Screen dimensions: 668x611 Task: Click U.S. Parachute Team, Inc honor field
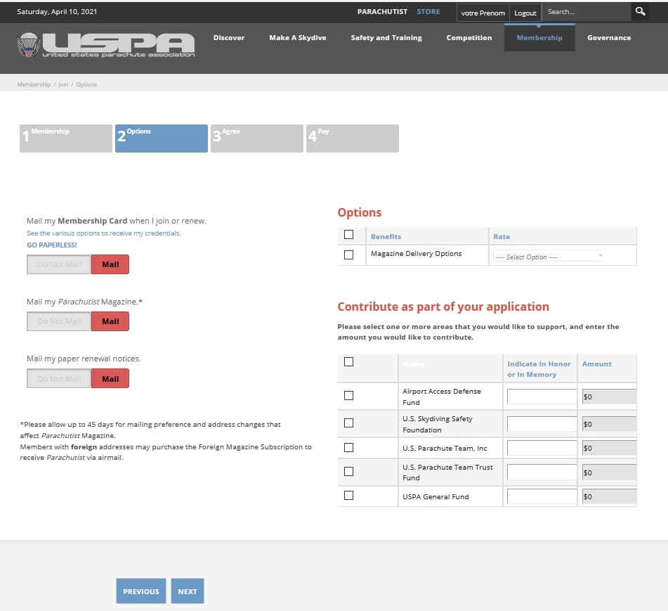click(542, 448)
